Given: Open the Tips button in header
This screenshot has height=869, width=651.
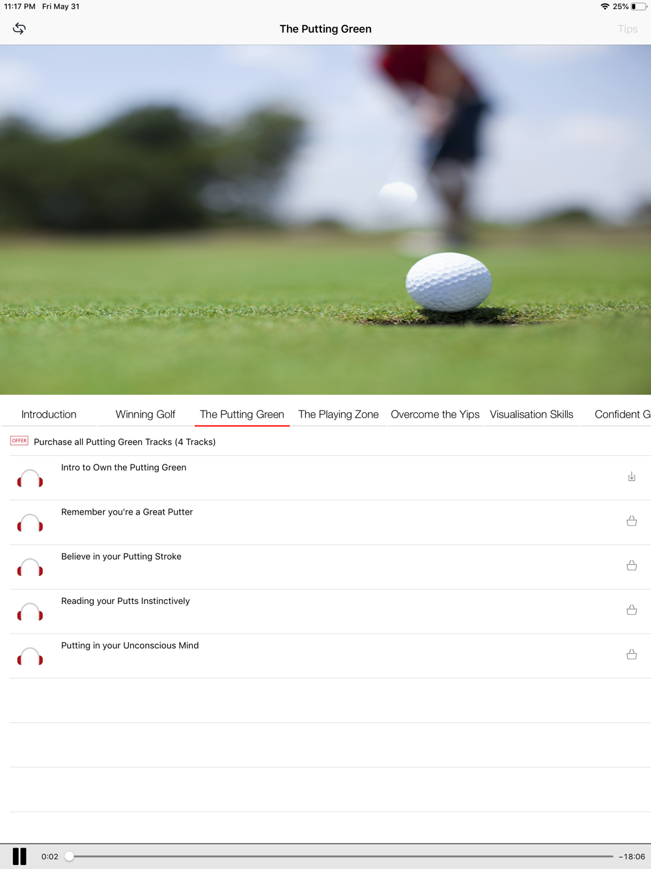Looking at the screenshot, I should tap(628, 29).
